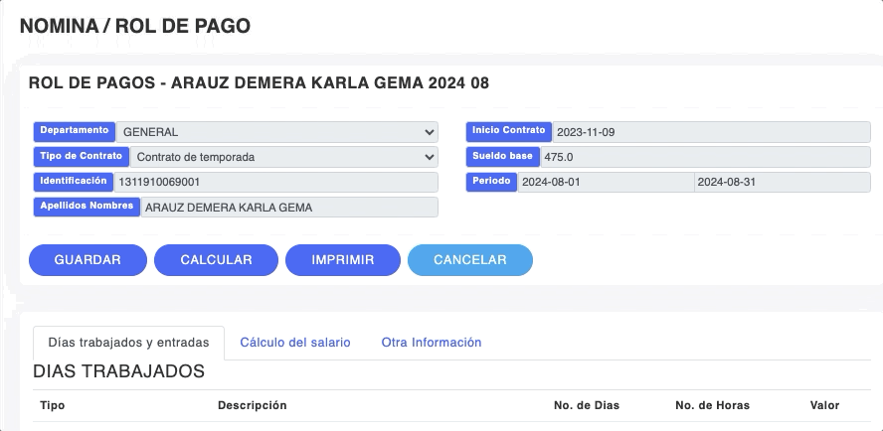Click the Periodo start date 2024-08-01
This screenshot has height=431, width=883.
[605, 183]
